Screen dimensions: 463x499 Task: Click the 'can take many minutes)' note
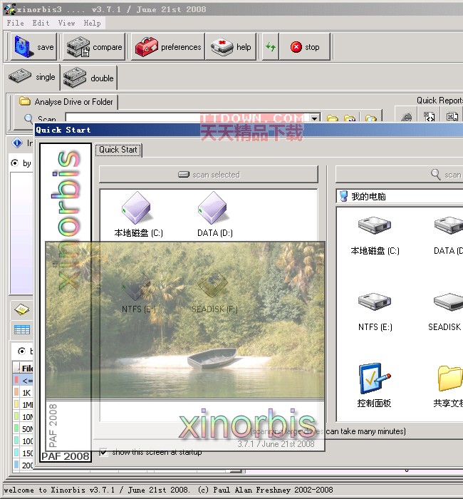click(x=365, y=431)
